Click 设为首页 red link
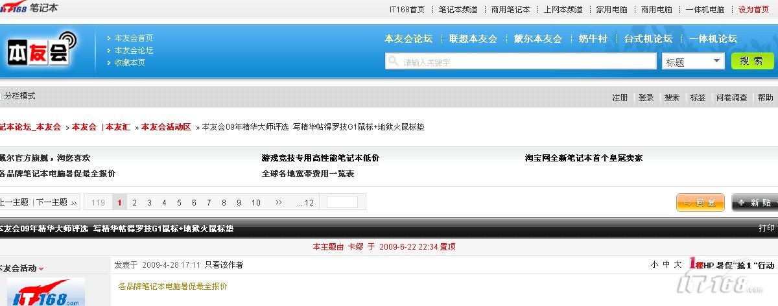 (x=753, y=10)
